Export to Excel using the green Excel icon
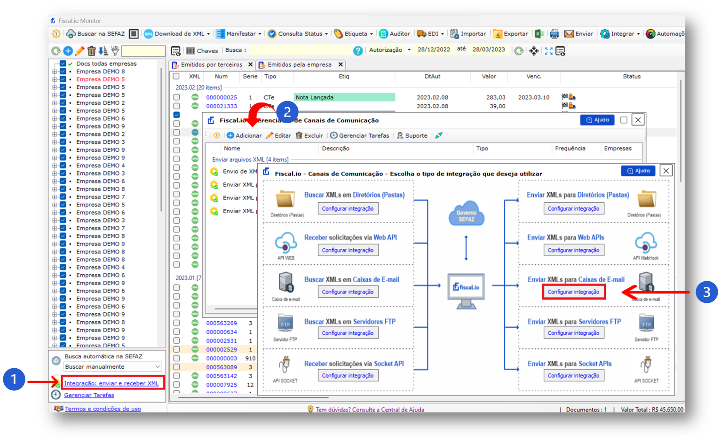The image size is (721, 443). coord(539,34)
